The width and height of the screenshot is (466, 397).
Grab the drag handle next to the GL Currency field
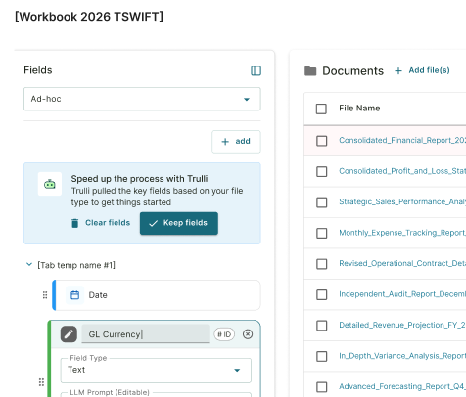pyautogui.click(x=41, y=382)
